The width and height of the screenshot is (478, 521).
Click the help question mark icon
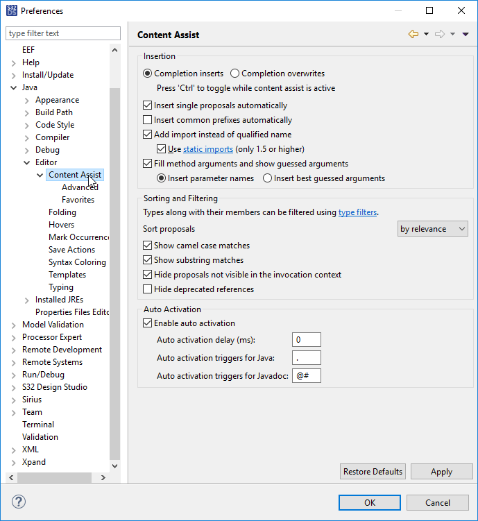[19, 502]
